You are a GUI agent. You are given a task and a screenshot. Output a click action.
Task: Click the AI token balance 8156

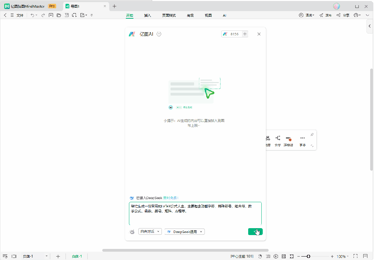[232, 34]
